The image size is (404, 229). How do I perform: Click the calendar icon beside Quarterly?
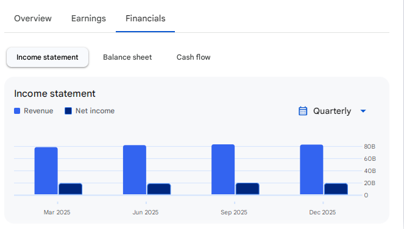pyautogui.click(x=303, y=111)
